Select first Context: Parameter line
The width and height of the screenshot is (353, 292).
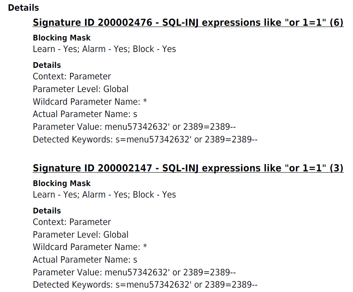(x=72, y=77)
